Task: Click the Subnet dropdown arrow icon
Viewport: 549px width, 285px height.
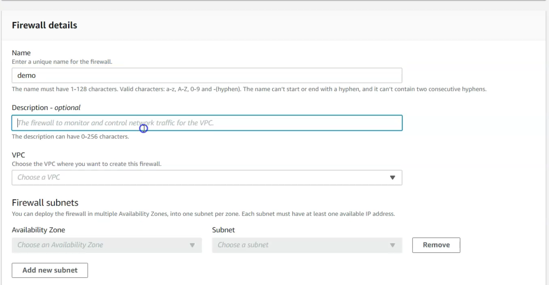Action: click(x=392, y=245)
